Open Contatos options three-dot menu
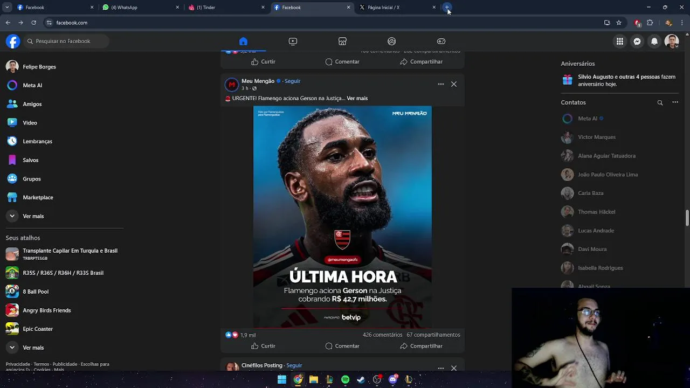This screenshot has width=690, height=388. [x=675, y=102]
